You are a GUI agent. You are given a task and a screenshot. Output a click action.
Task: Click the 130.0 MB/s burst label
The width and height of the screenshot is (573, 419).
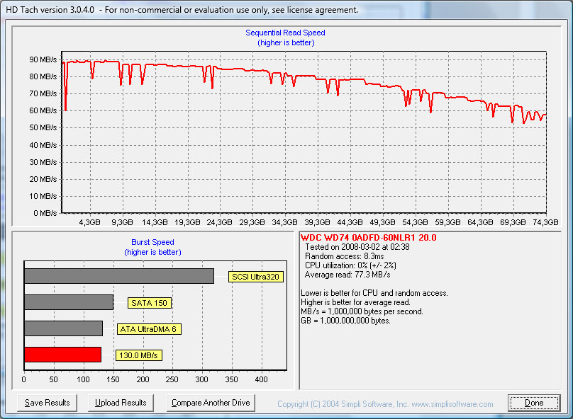click(x=138, y=355)
